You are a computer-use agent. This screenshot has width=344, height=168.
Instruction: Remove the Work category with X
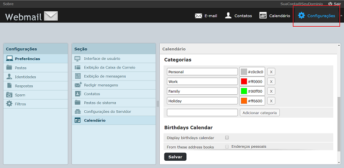coord(271,81)
